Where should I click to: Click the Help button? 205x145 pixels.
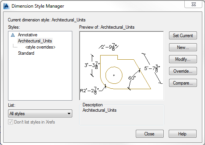coord(182,134)
